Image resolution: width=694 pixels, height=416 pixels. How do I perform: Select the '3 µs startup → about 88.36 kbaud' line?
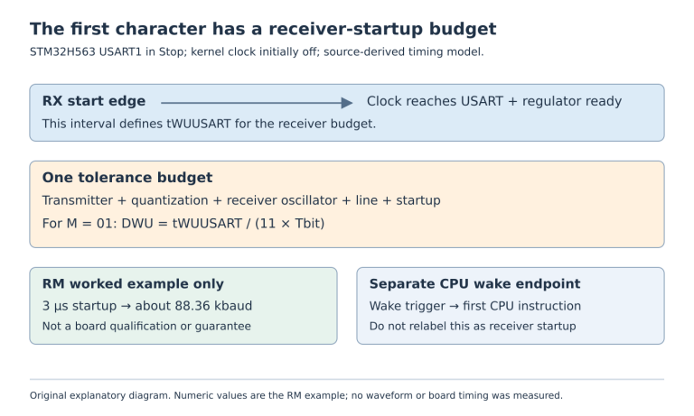[147, 306]
